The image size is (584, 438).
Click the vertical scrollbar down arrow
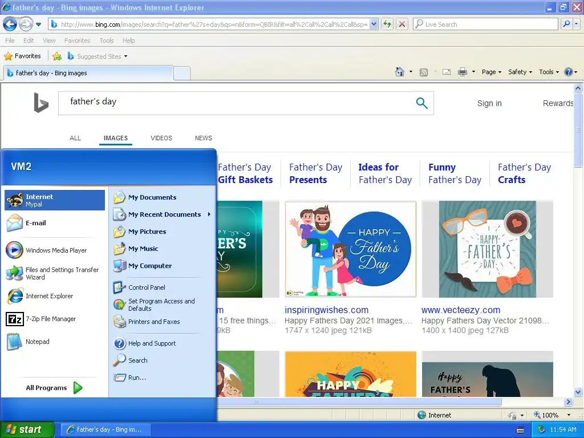pyautogui.click(x=578, y=392)
